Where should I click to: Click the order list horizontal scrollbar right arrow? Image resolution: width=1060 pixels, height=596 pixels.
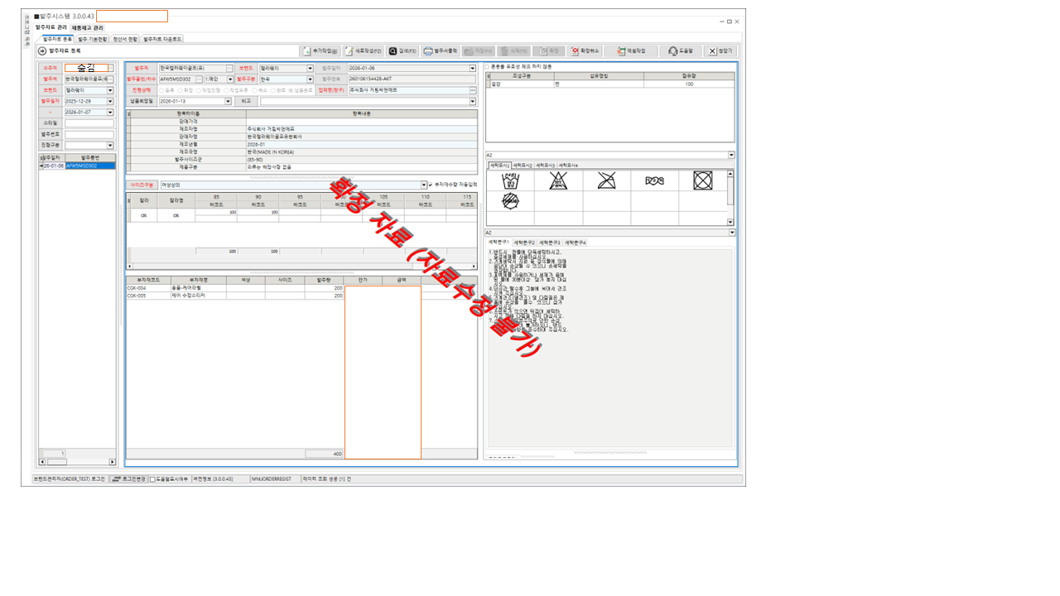113,462
